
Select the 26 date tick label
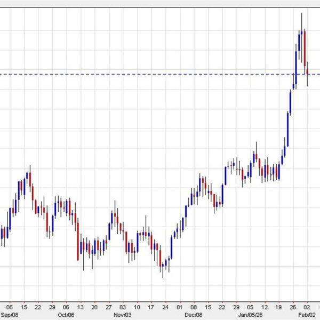(x=293, y=307)
